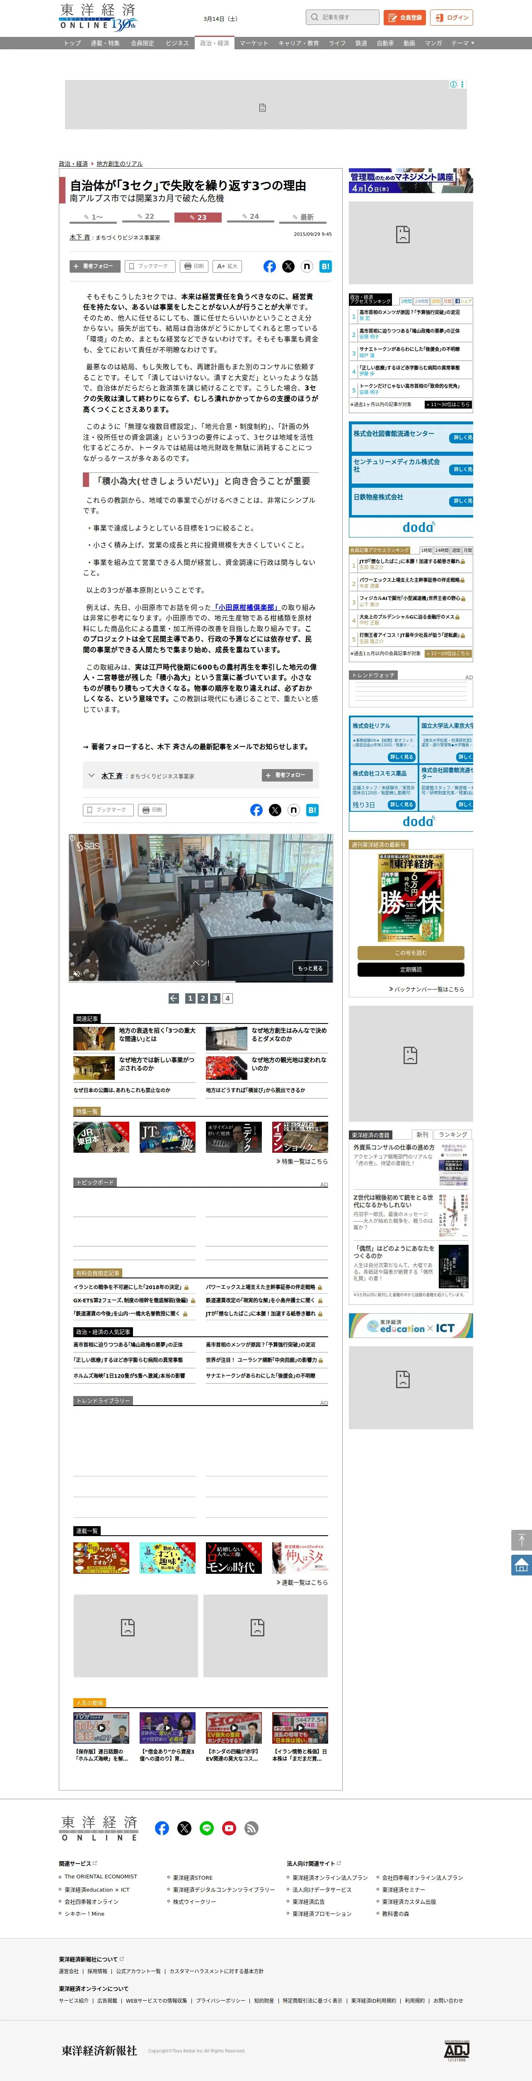The width and height of the screenshot is (532, 2081).
Task: Click X icon in the end-of-article share row
Action: pos(275,809)
